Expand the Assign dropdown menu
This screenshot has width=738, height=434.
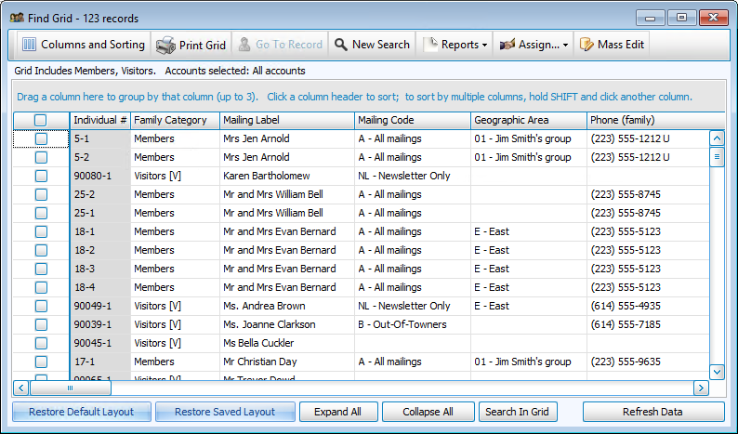click(x=566, y=45)
